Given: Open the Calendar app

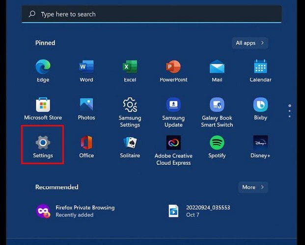Looking at the screenshot, I should 260,71.
